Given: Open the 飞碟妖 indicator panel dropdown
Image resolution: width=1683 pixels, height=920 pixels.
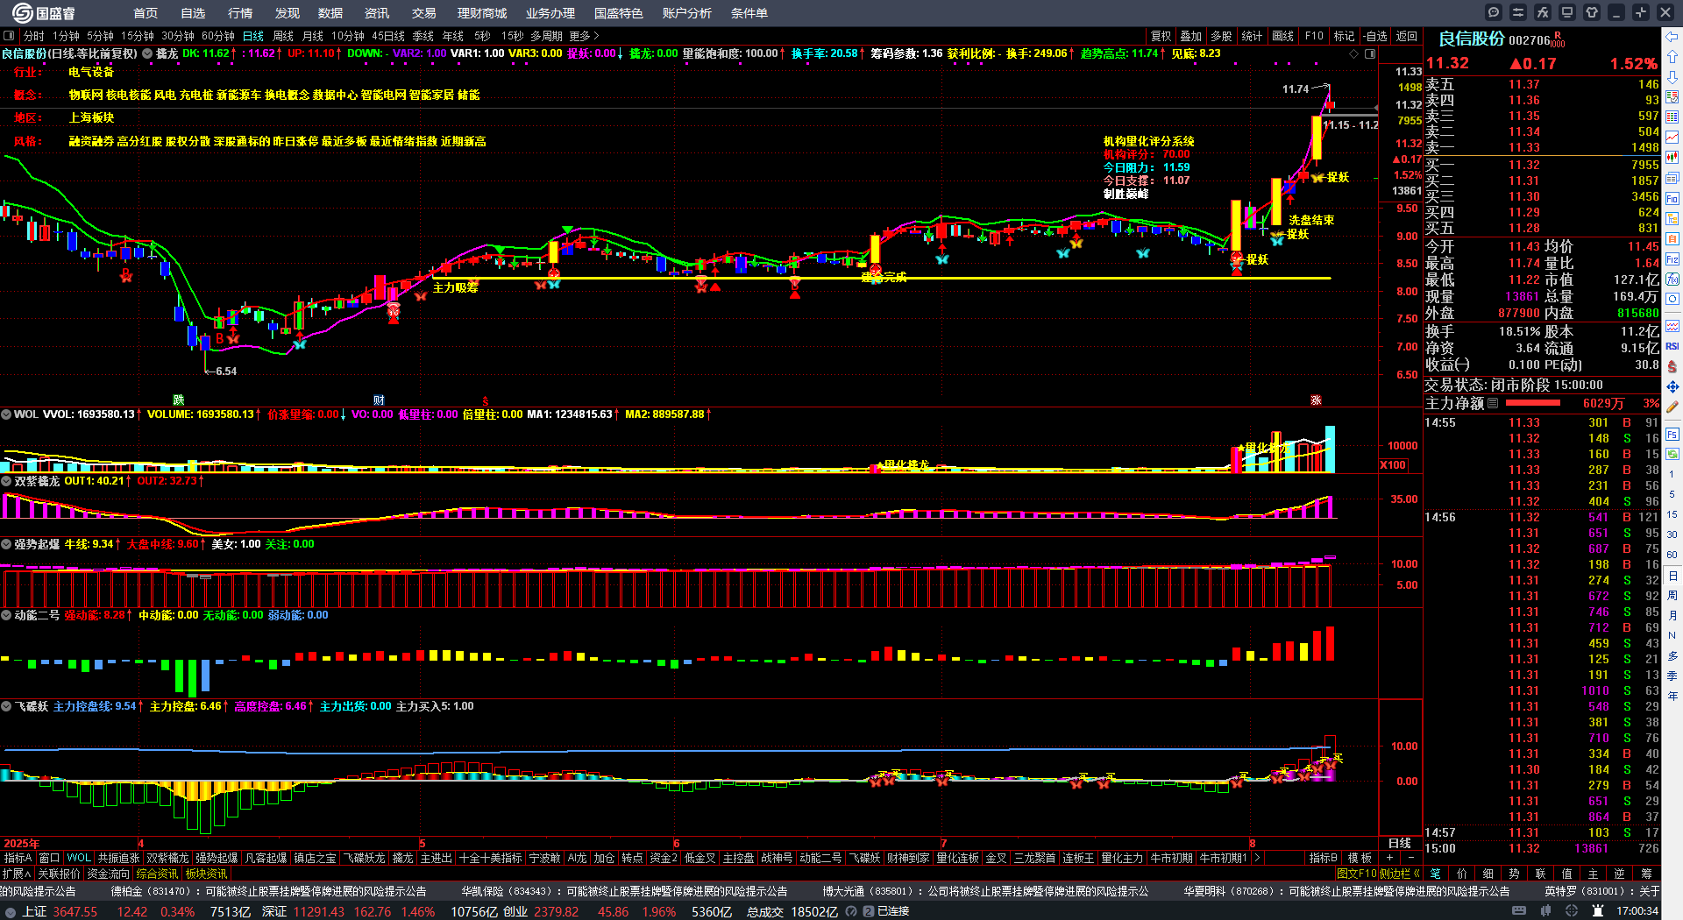Looking at the screenshot, I should pos(7,706).
